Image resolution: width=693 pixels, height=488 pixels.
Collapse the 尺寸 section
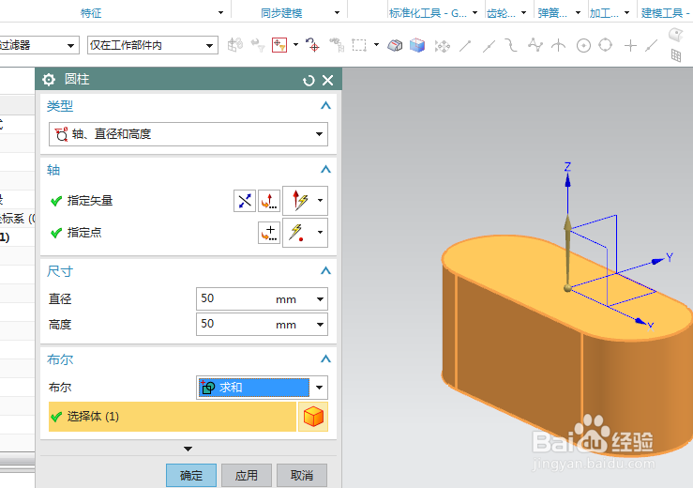click(325, 271)
